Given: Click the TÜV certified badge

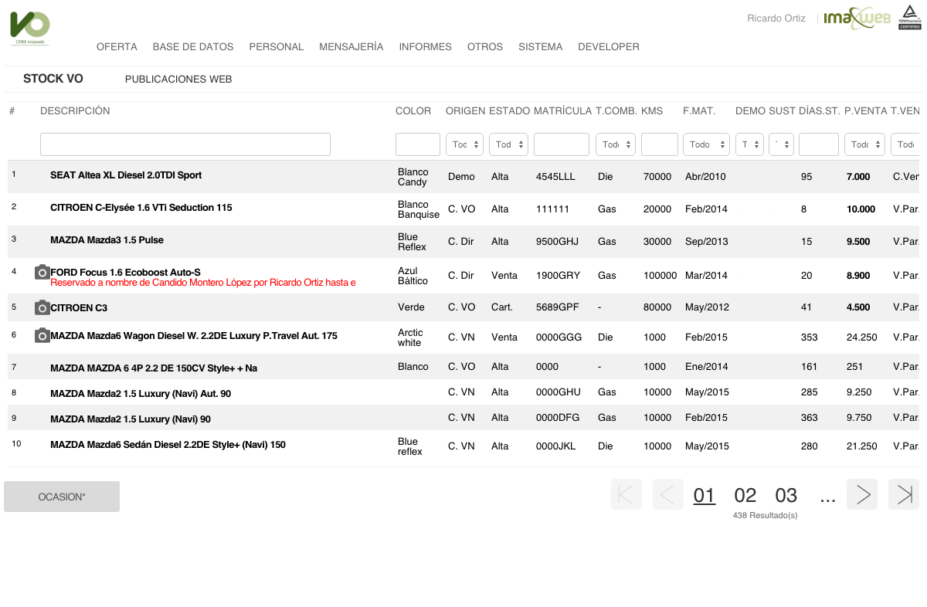Looking at the screenshot, I should point(909,18).
